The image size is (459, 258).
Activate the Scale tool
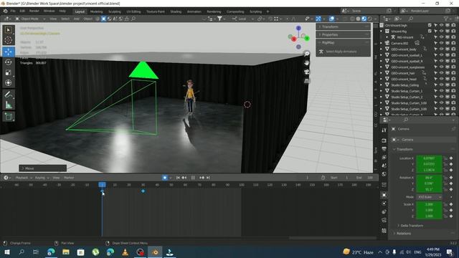9,72
